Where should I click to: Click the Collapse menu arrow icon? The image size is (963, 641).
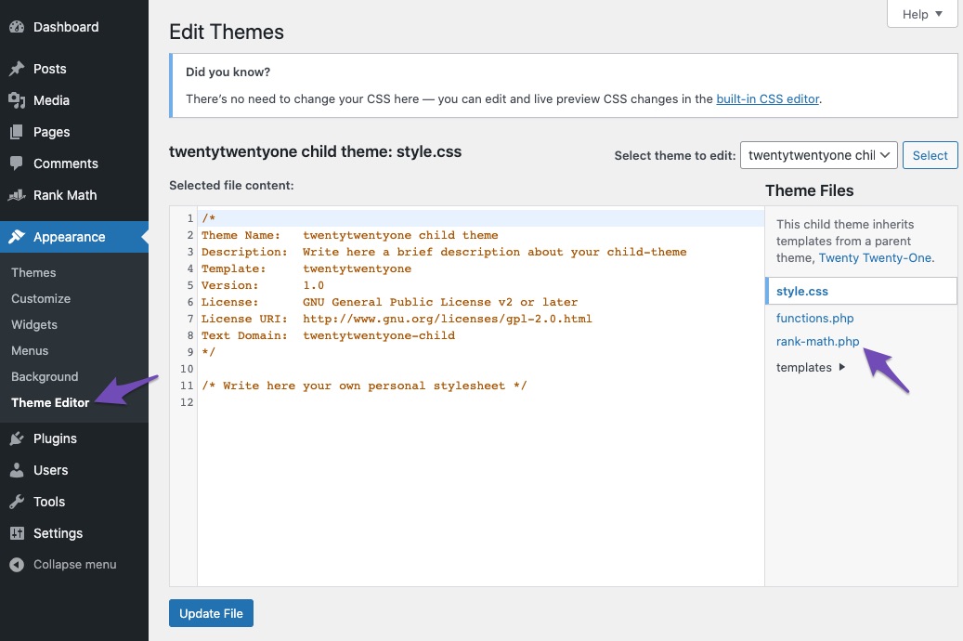[17, 564]
